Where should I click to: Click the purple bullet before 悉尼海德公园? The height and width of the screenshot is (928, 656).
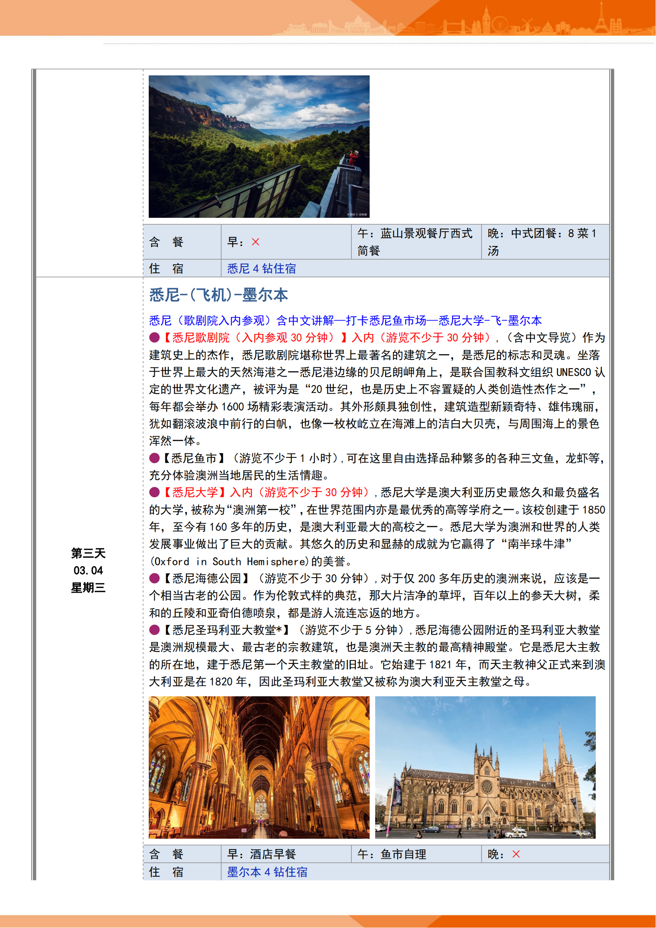(154, 578)
